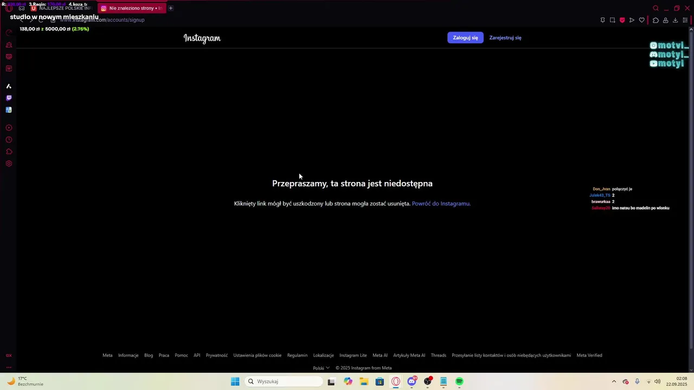Open Twitch in the sidebar
Screen dimensions: 694x390
(9, 98)
